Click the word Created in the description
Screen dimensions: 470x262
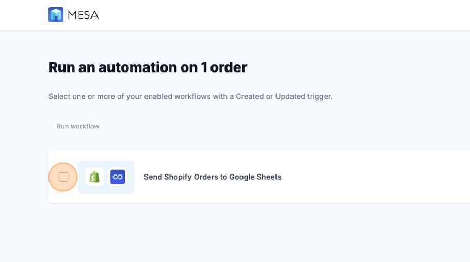tap(250, 96)
